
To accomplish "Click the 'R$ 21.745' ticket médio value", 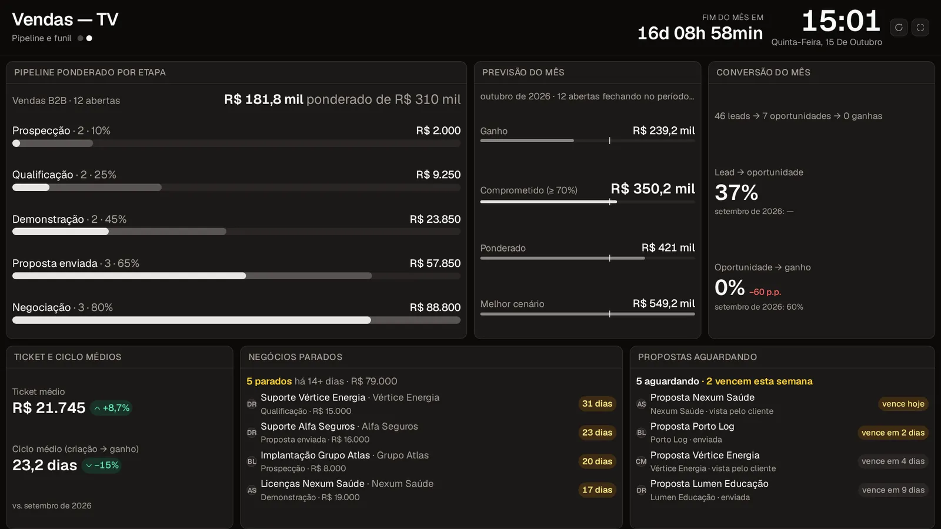I will (49, 408).
